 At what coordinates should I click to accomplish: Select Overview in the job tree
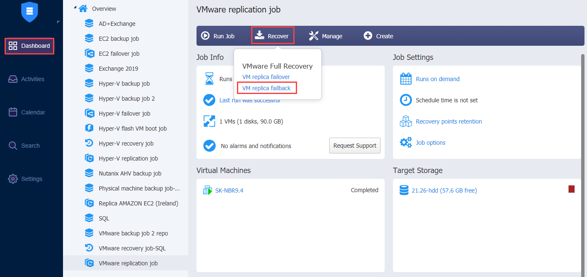pyautogui.click(x=104, y=9)
